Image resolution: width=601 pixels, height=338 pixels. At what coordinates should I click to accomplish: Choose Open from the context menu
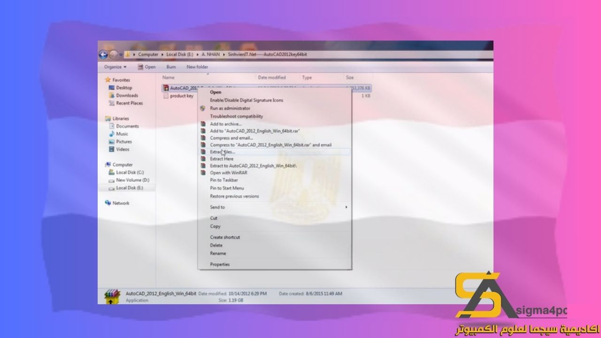216,92
